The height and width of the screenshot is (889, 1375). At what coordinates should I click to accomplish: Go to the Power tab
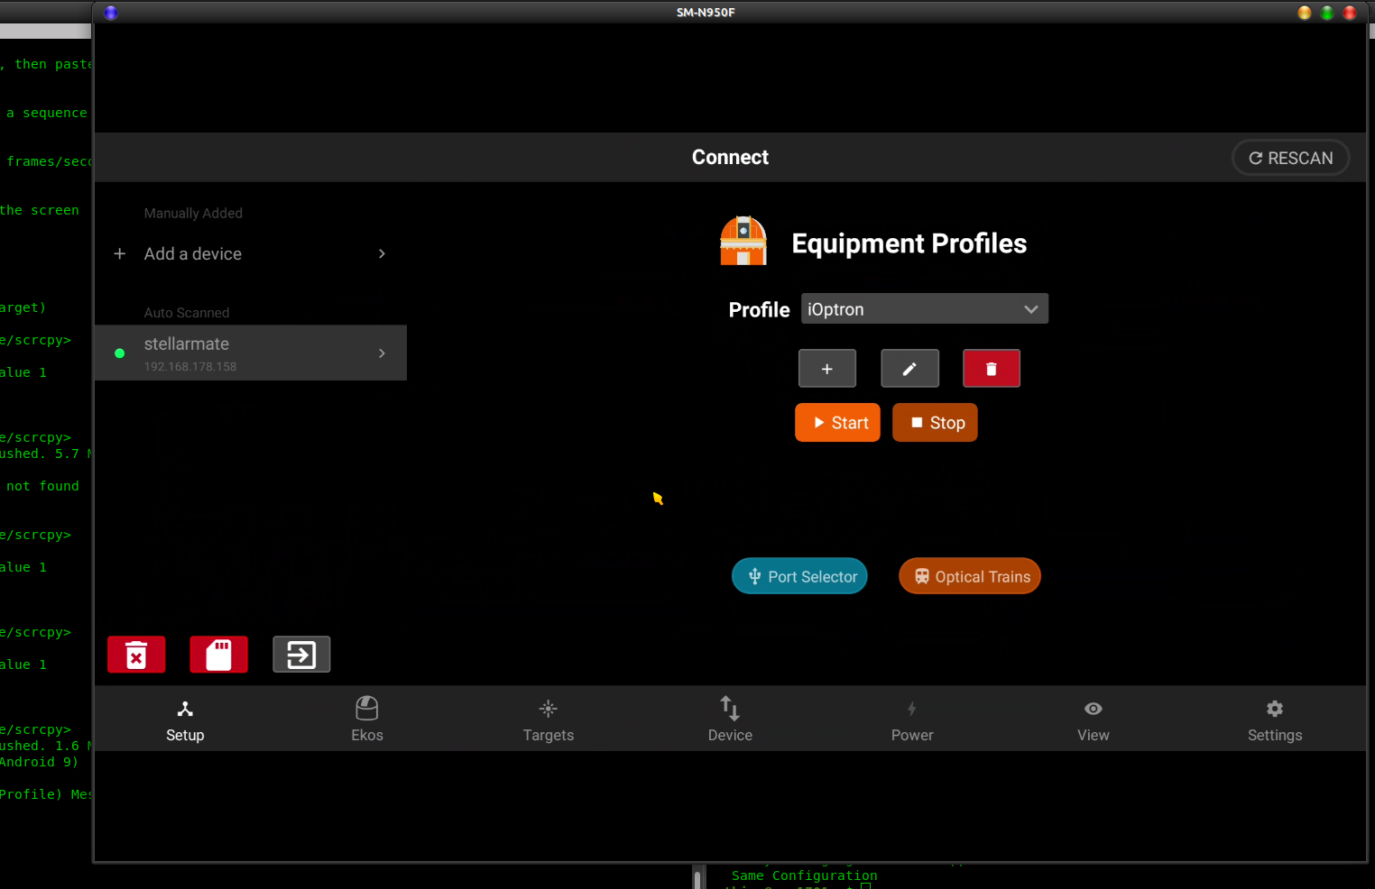click(x=912, y=719)
